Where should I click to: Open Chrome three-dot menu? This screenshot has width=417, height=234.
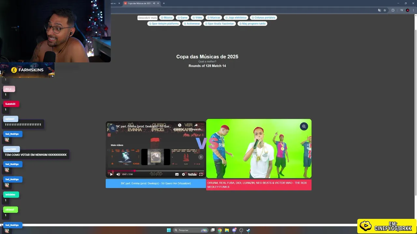coord(413,10)
